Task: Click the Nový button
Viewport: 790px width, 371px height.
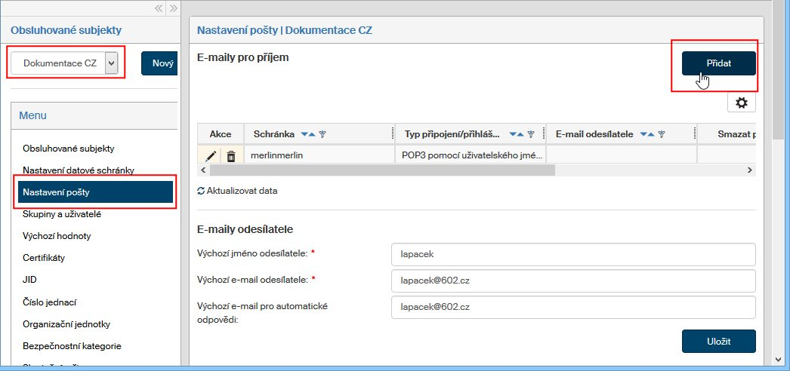Action: tap(162, 63)
